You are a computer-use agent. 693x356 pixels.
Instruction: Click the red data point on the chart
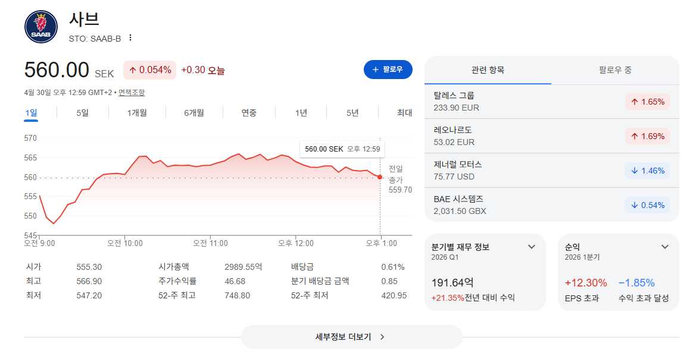click(x=380, y=177)
